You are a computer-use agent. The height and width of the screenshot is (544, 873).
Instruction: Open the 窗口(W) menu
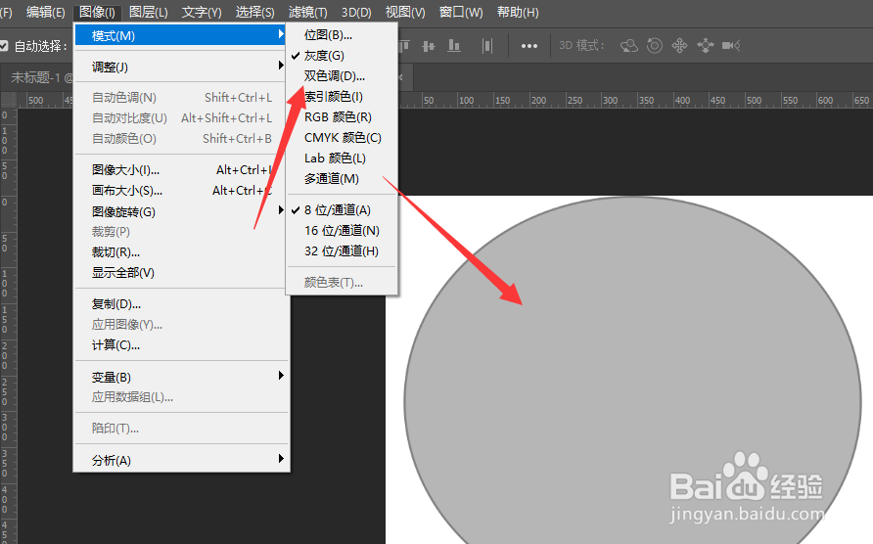click(x=461, y=13)
